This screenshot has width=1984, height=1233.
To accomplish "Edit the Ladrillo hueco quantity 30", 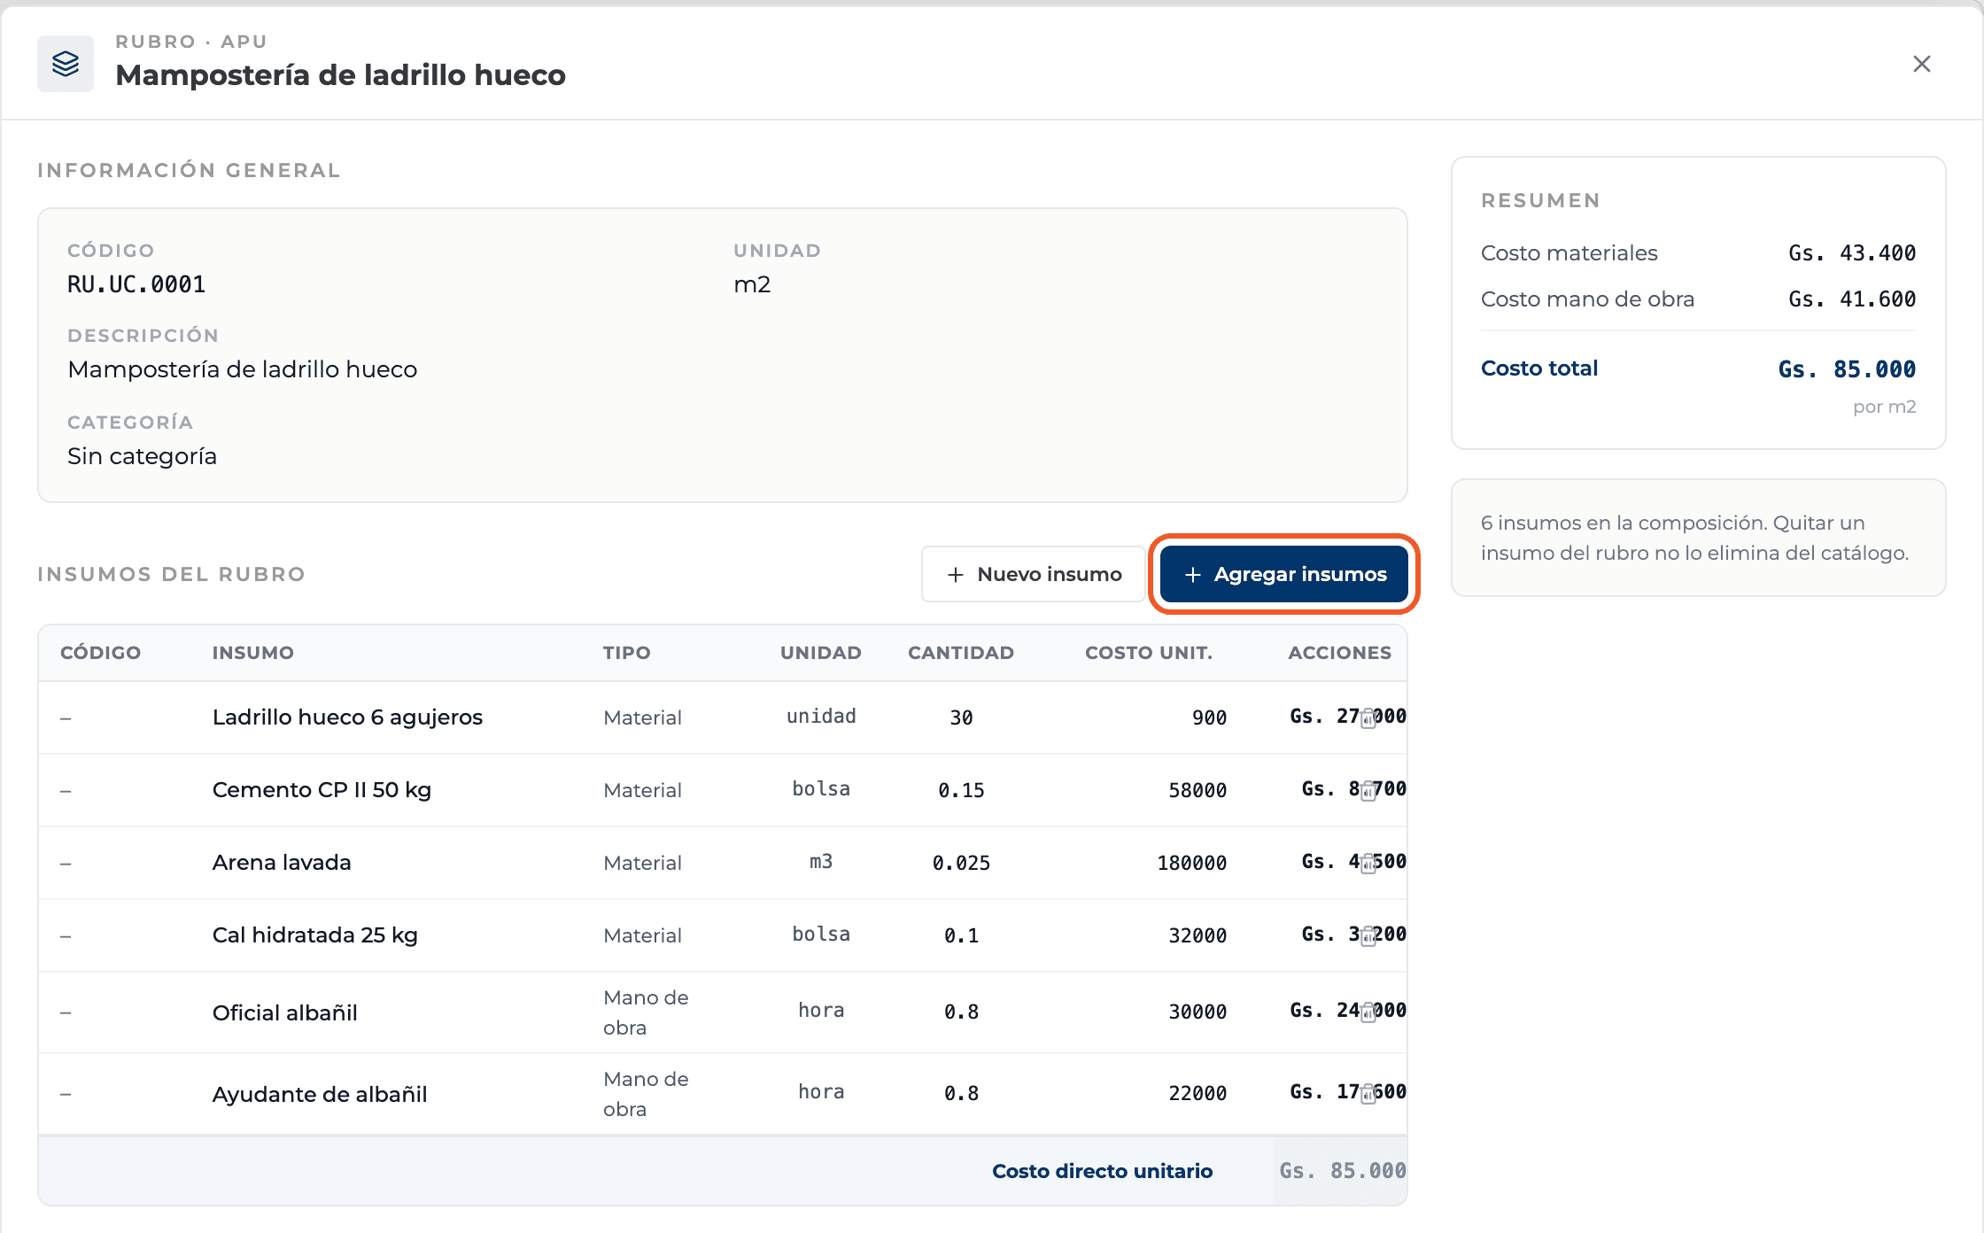I will (x=961, y=717).
